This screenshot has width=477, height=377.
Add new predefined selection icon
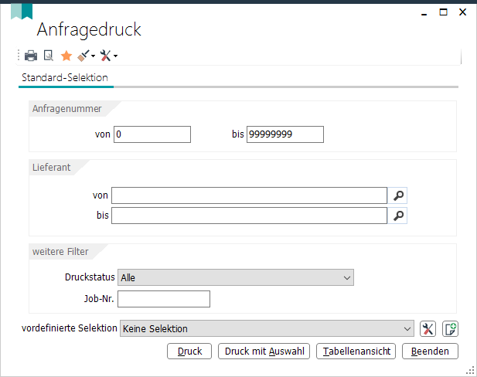pos(450,328)
